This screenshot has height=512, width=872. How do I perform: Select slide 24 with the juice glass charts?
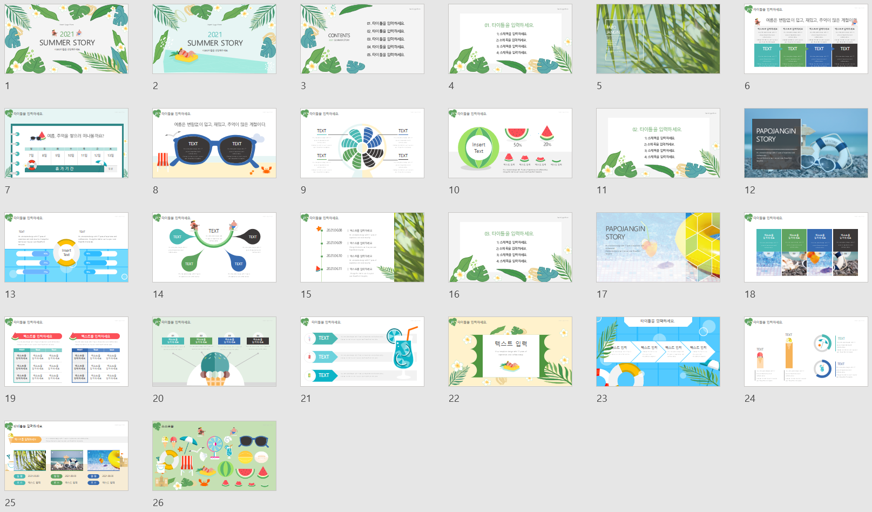coord(806,352)
